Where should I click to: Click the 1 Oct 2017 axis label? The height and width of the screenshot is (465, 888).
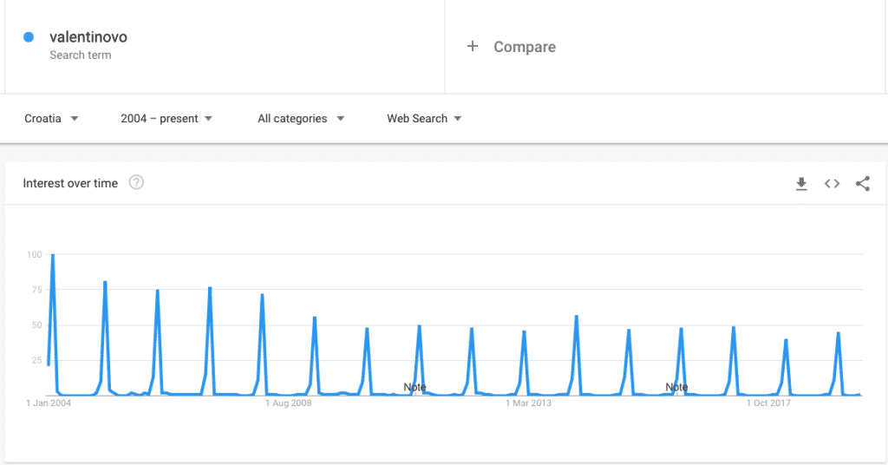click(769, 403)
